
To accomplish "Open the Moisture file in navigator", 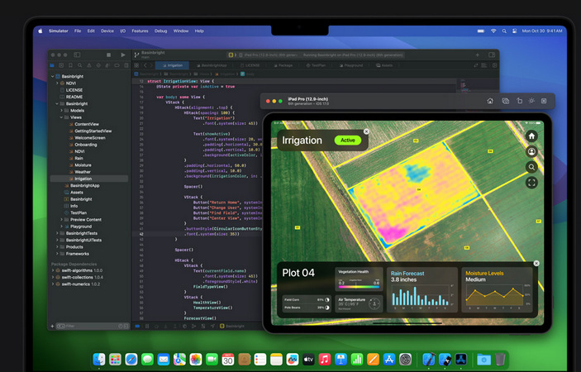I will point(83,165).
